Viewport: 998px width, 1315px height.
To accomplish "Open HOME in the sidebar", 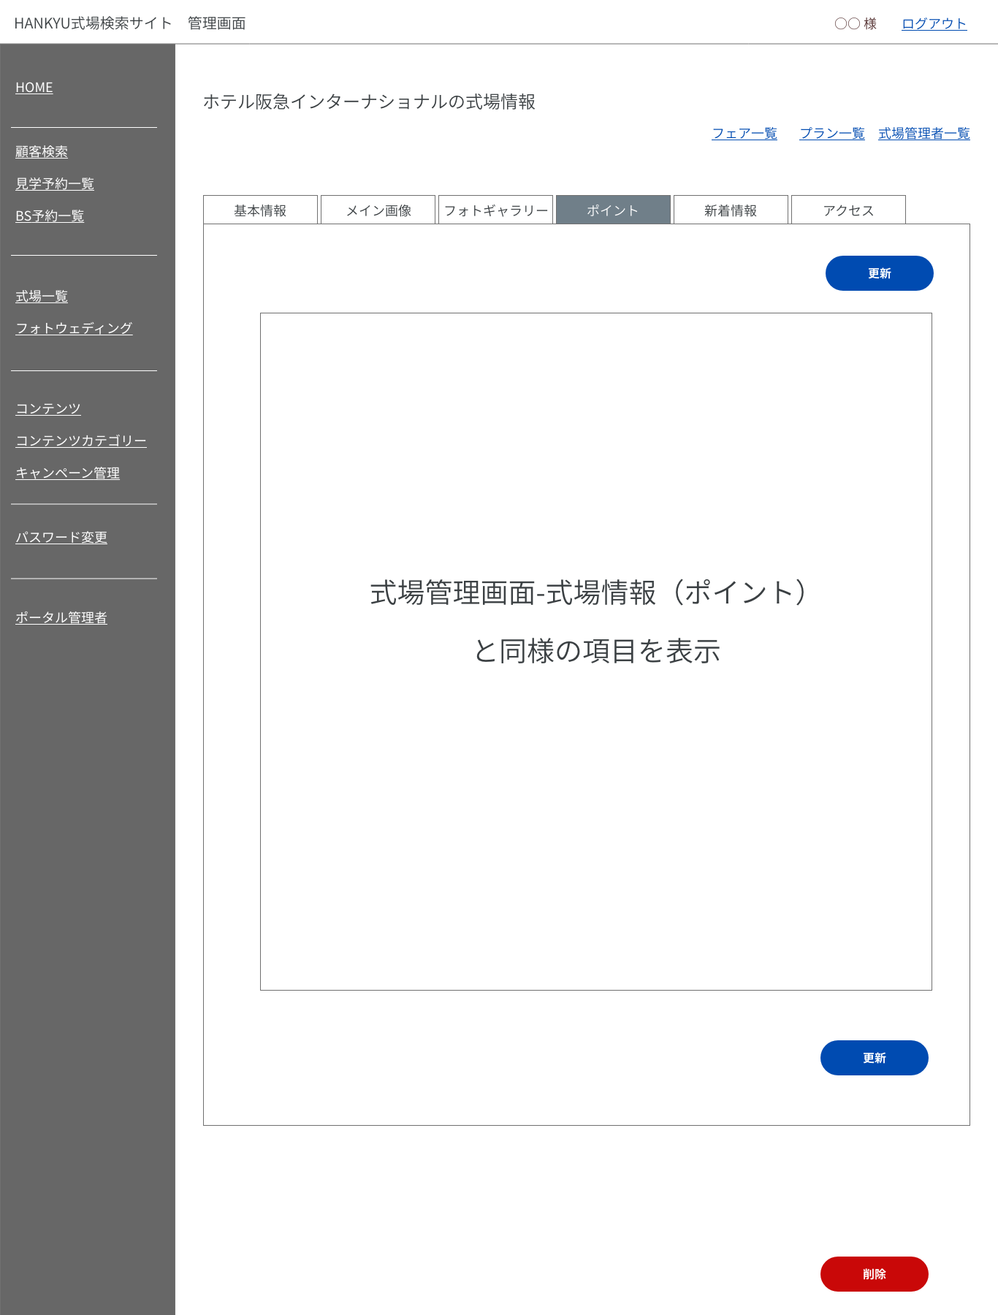I will (34, 88).
